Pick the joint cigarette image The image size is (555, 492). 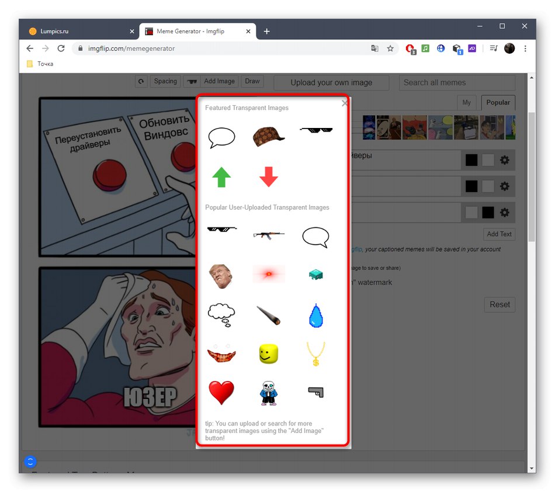coord(269,316)
